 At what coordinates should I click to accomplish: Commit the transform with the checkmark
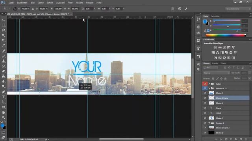click(186, 9)
